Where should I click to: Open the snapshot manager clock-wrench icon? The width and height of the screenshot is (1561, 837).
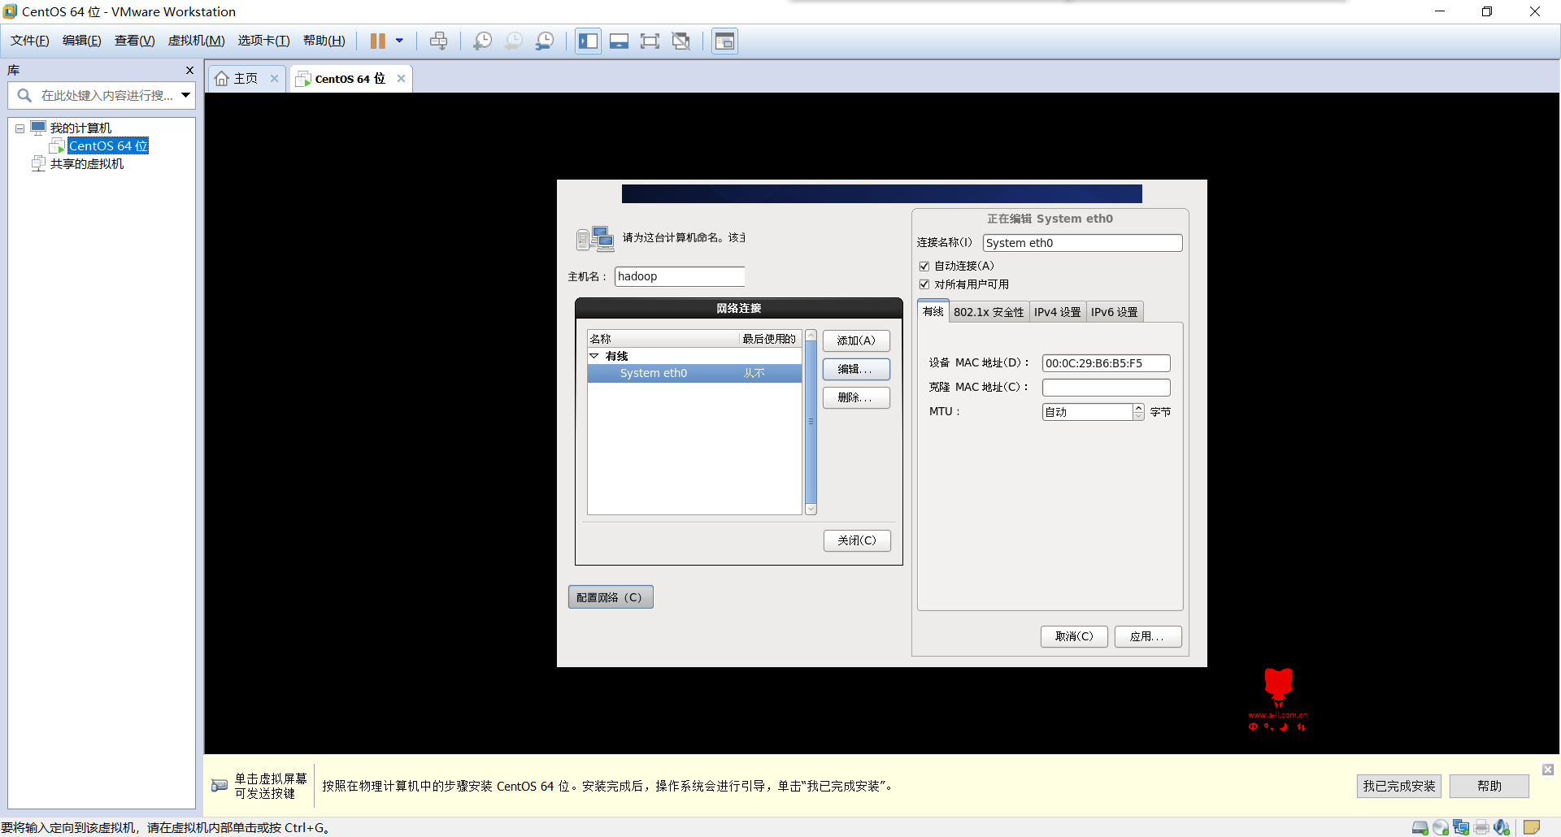545,41
